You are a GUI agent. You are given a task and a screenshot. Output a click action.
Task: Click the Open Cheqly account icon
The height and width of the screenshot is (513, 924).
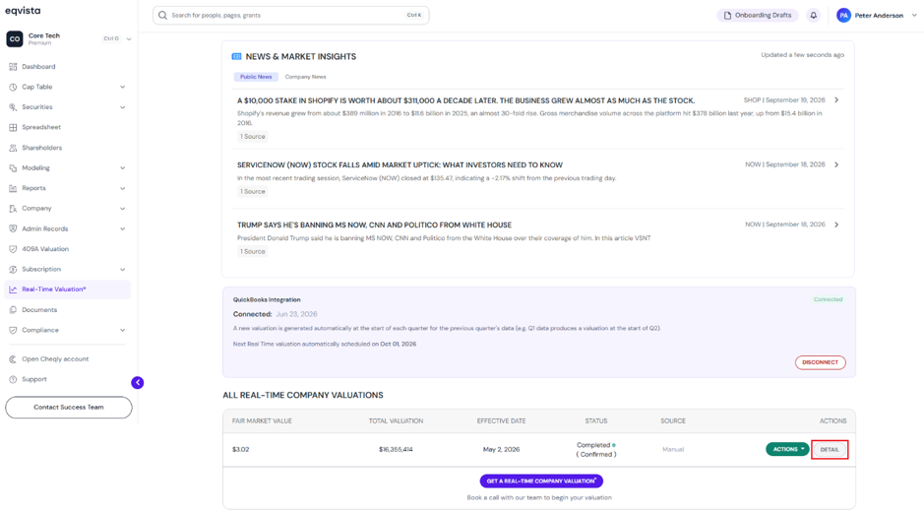(x=13, y=359)
